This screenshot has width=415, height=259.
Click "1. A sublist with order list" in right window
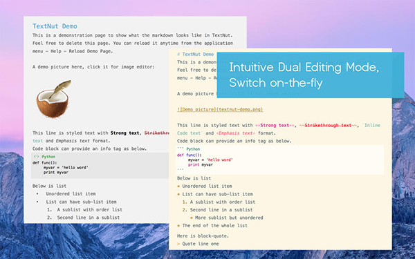[x=219, y=202]
